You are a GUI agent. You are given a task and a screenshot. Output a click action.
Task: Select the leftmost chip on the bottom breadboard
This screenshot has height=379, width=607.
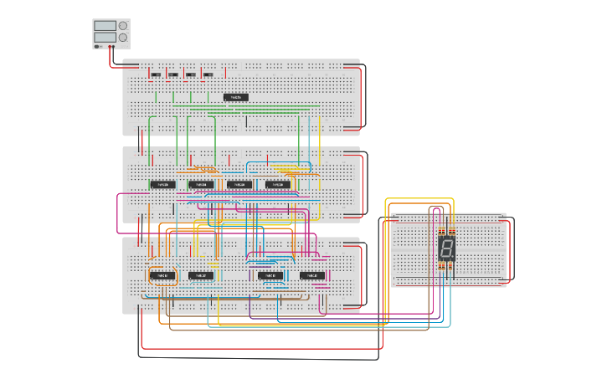162,276
